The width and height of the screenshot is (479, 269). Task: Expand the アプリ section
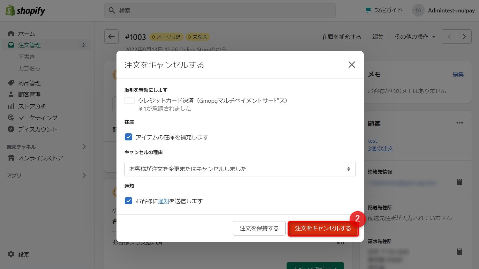84,175
